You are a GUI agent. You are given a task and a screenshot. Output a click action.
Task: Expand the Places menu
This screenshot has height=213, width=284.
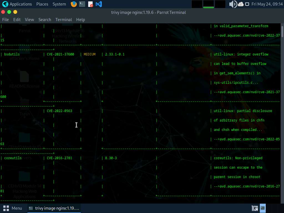[42, 4]
